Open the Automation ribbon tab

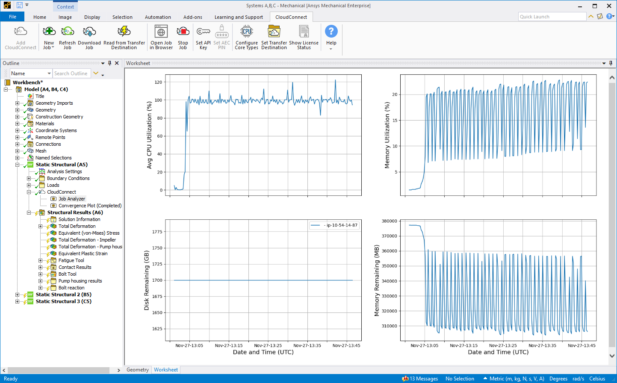click(158, 17)
